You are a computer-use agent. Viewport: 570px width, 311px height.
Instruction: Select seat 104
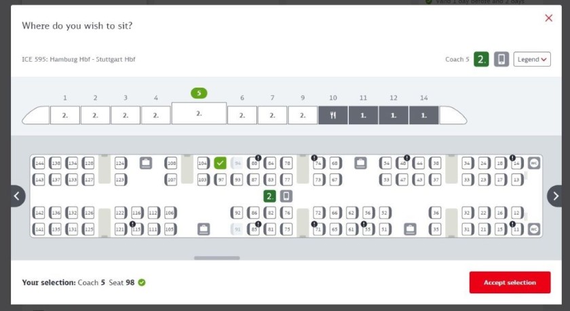[203, 163]
